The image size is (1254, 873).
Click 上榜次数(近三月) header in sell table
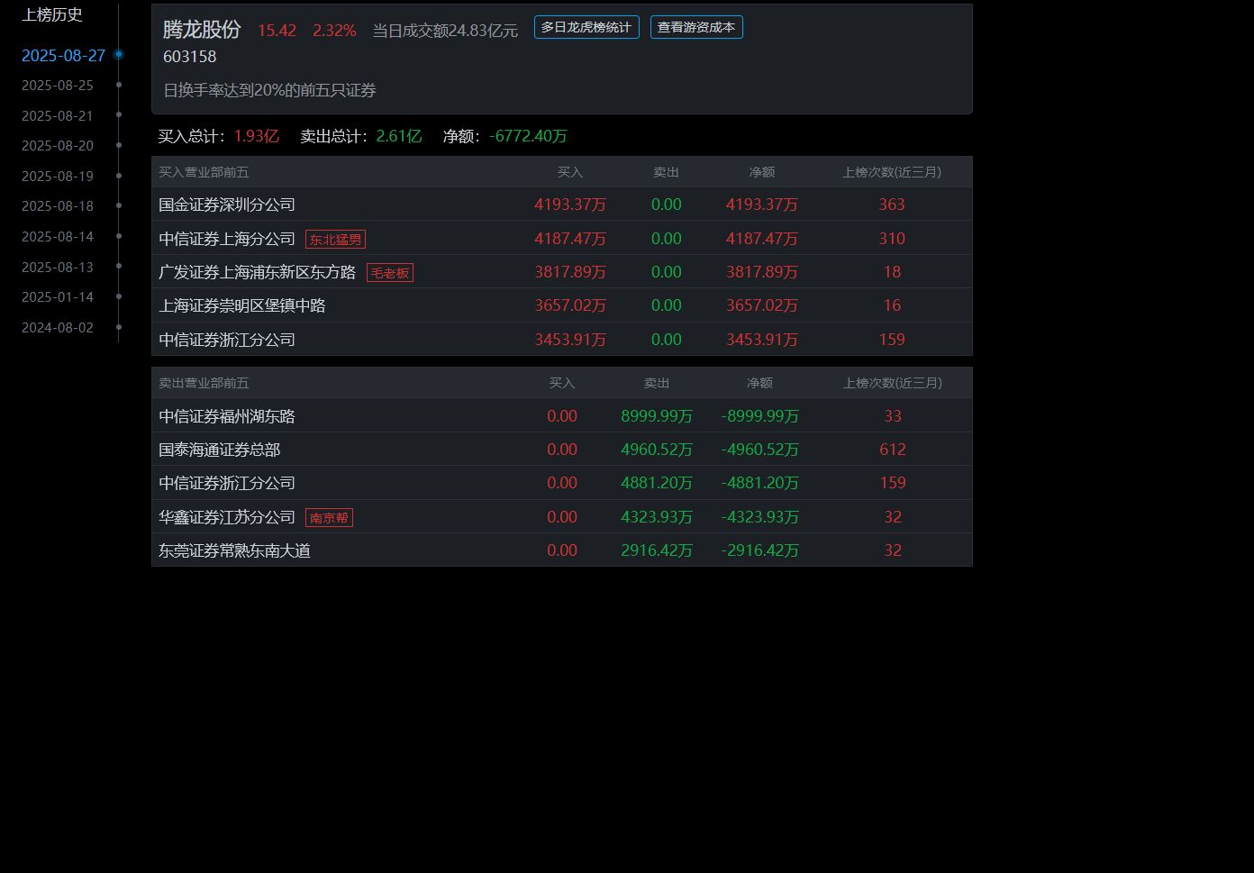click(x=893, y=383)
